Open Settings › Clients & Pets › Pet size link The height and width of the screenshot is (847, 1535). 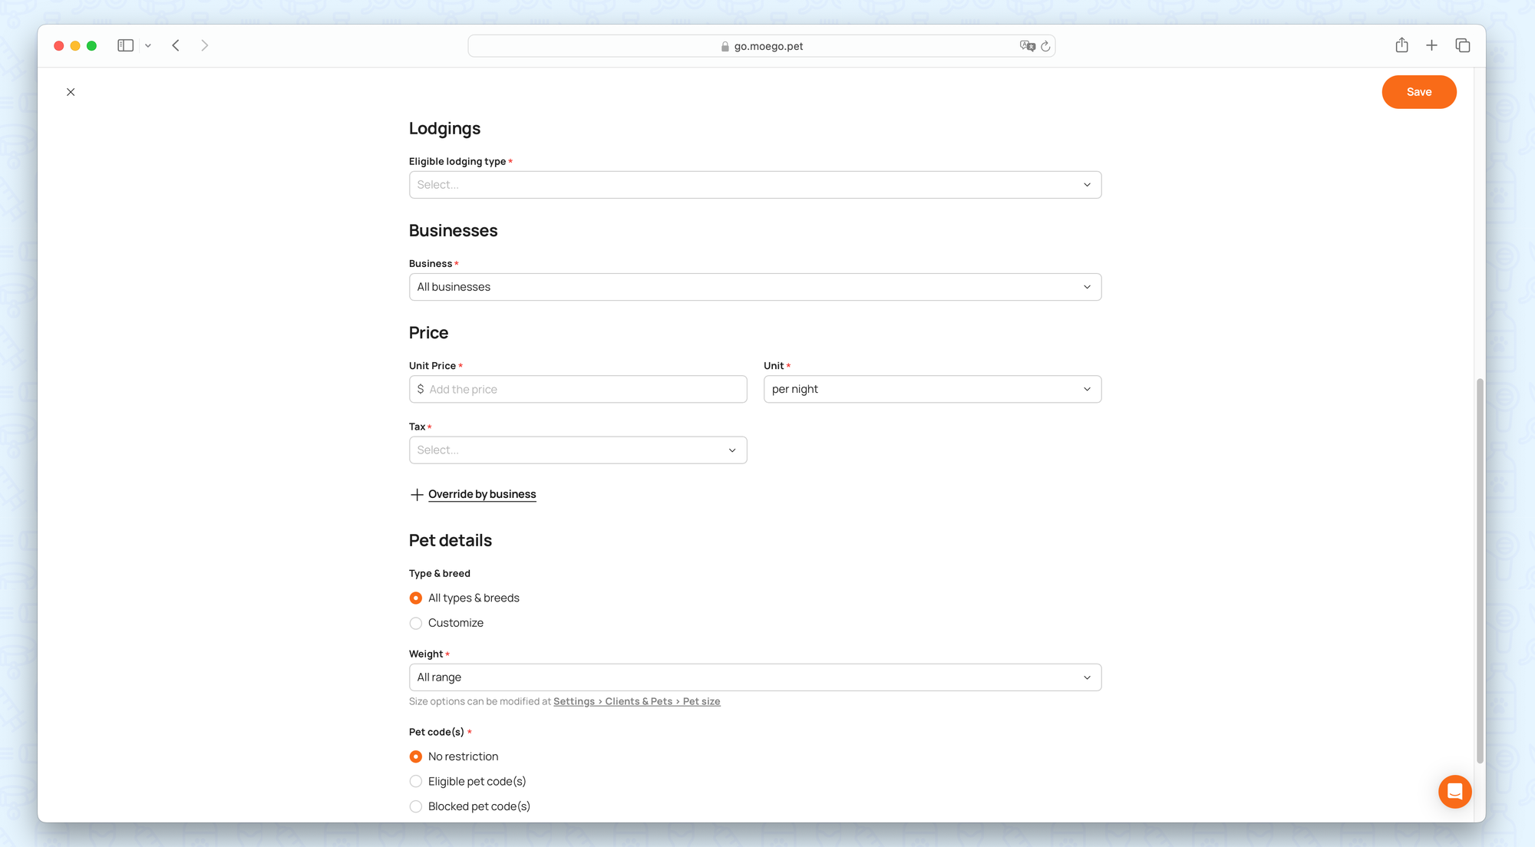(636, 701)
